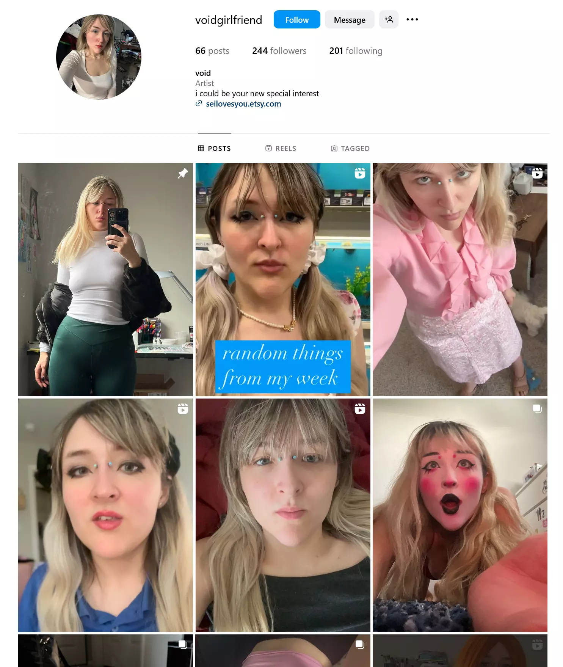This screenshot has width=563, height=667.
Task: Open the circular profile picture
Action: (x=99, y=57)
